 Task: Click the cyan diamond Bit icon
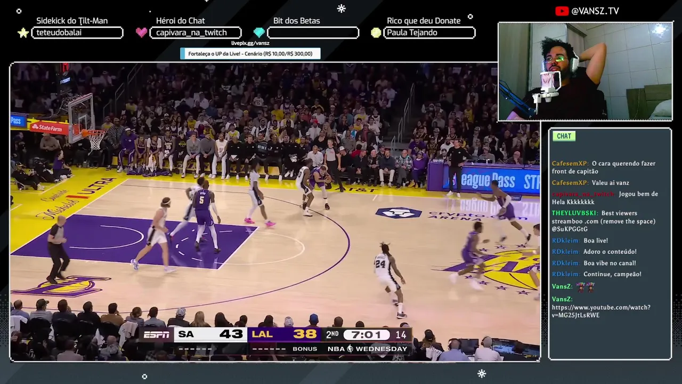pos(259,33)
